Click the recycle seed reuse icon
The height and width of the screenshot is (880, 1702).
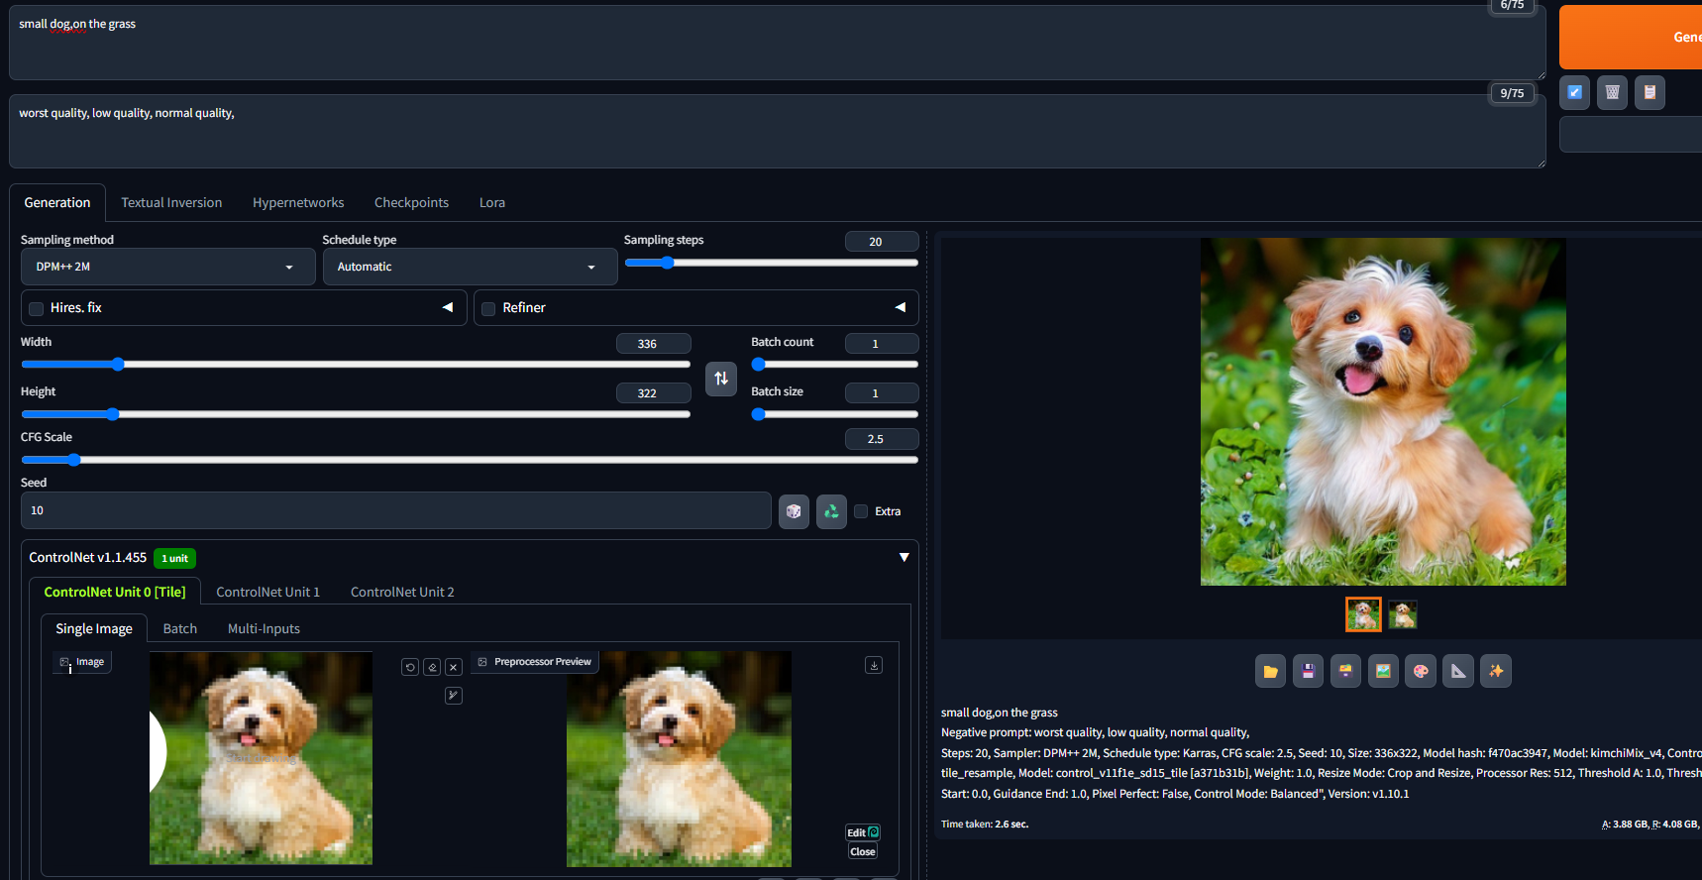[x=831, y=511]
